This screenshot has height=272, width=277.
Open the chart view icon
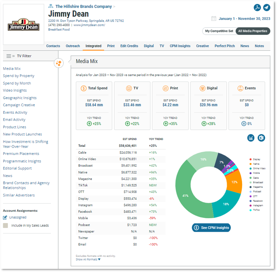(251, 138)
